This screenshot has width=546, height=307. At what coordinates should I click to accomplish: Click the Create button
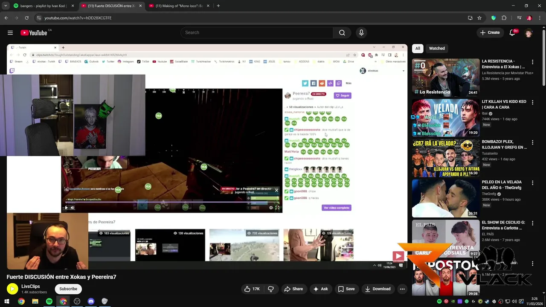click(490, 33)
